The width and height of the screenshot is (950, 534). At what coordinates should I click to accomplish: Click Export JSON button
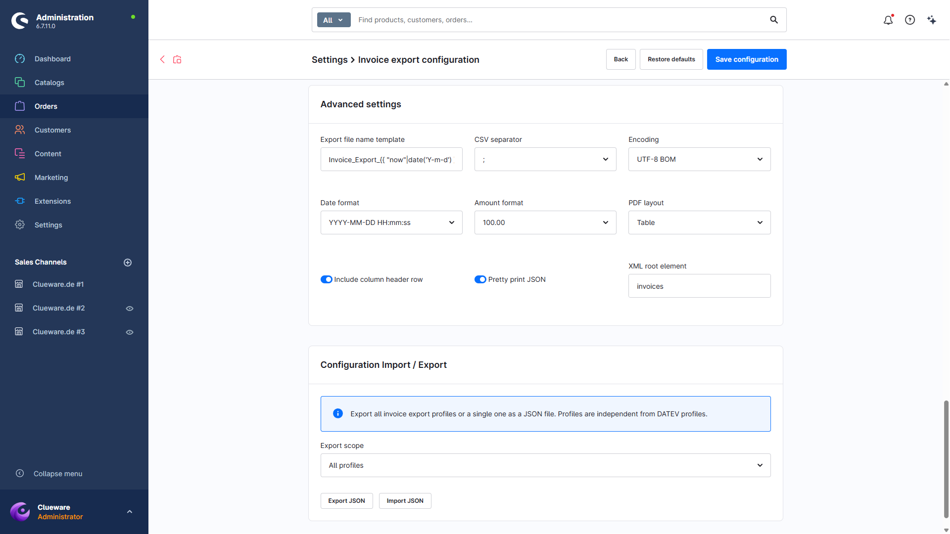pyautogui.click(x=346, y=501)
